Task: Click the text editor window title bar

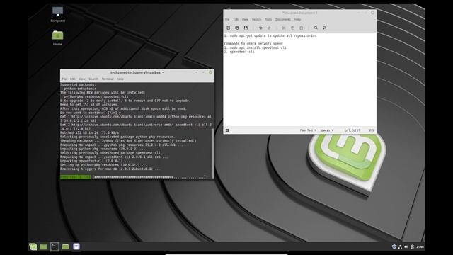Action: pyautogui.click(x=299, y=13)
